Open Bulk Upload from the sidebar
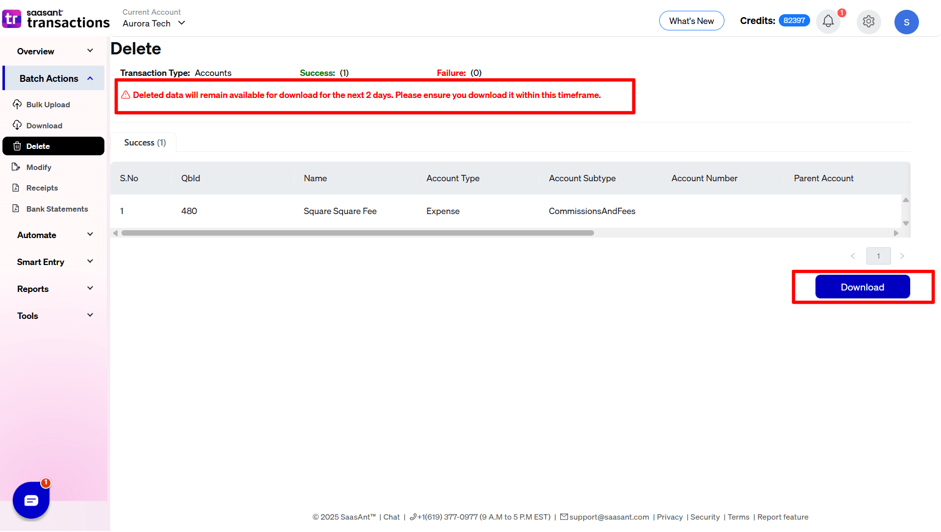This screenshot has width=941, height=532. tap(48, 104)
